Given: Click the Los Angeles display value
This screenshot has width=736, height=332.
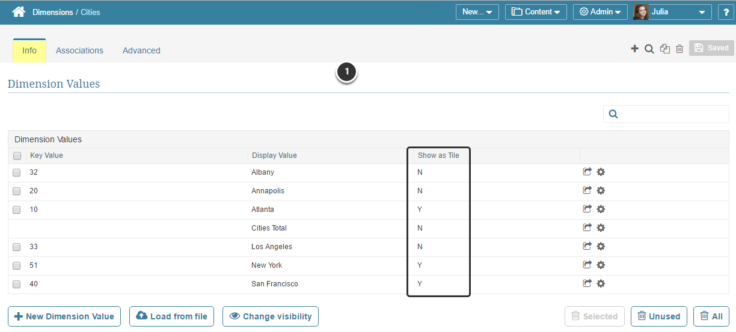Looking at the screenshot, I should [272, 247].
